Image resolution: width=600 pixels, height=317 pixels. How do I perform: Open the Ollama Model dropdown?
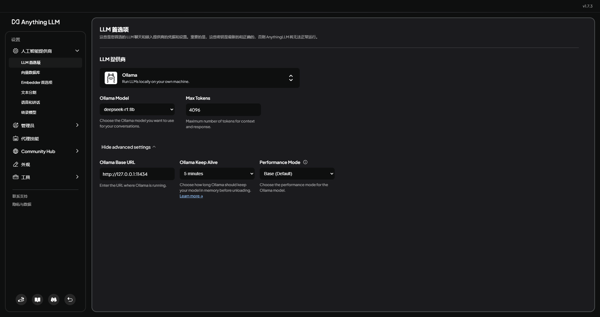(137, 109)
